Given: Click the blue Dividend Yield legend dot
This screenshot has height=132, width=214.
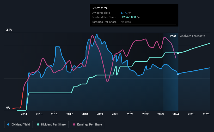Looking at the screenshot, I should click(x=8, y=124).
